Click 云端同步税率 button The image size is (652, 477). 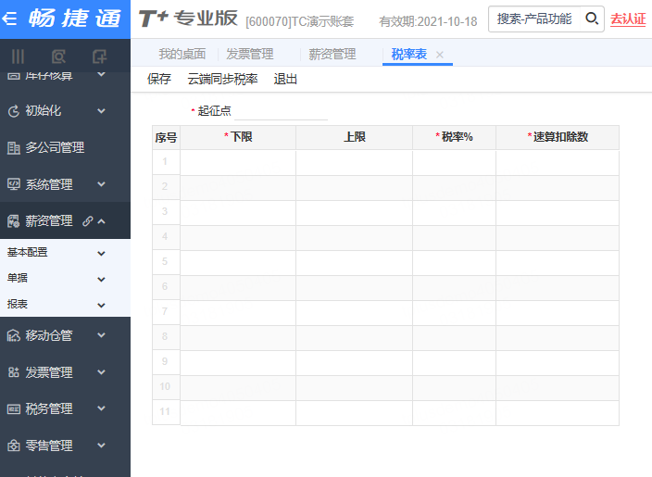[222, 79]
